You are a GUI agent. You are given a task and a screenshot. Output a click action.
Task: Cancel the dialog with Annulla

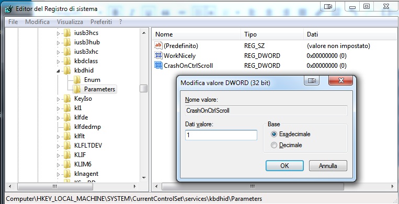click(x=328, y=166)
